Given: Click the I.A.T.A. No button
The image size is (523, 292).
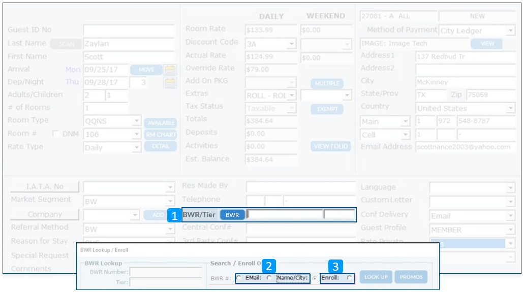Looking at the screenshot, I should click(x=45, y=187).
